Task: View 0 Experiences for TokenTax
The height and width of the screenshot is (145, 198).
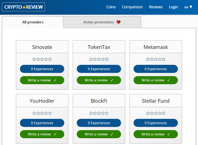Action: pos(99,69)
